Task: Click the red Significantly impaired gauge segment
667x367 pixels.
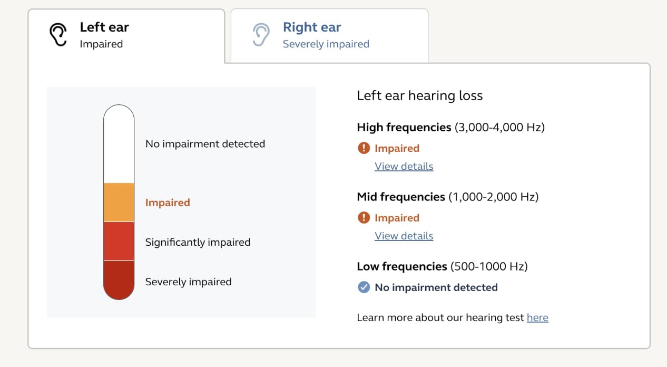Action: click(119, 241)
